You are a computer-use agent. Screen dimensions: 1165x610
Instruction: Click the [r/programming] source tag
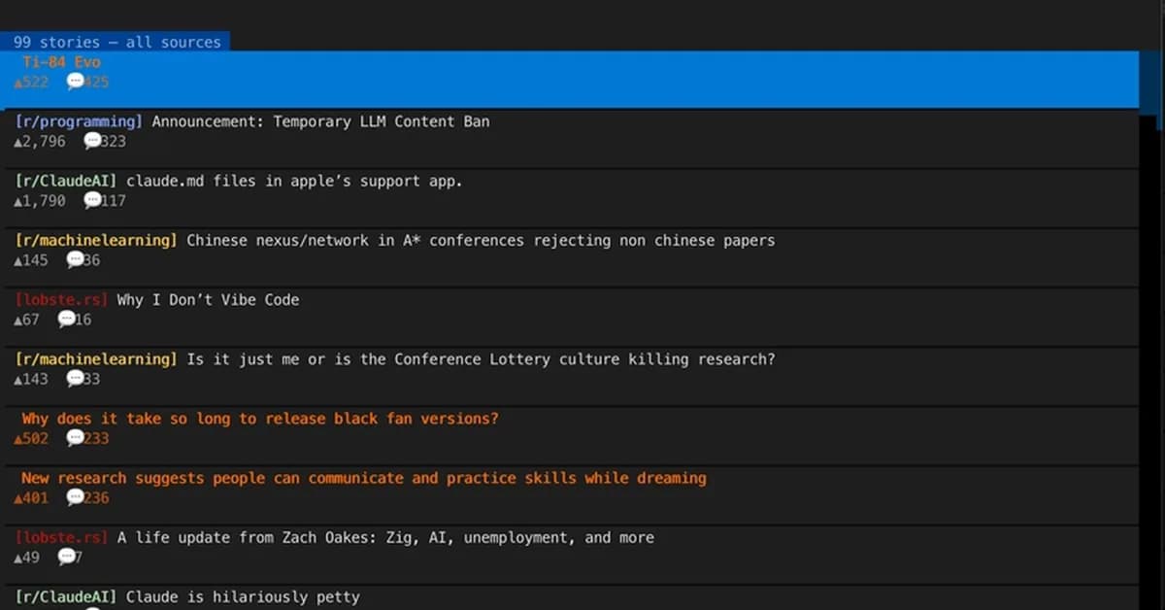pyautogui.click(x=79, y=121)
